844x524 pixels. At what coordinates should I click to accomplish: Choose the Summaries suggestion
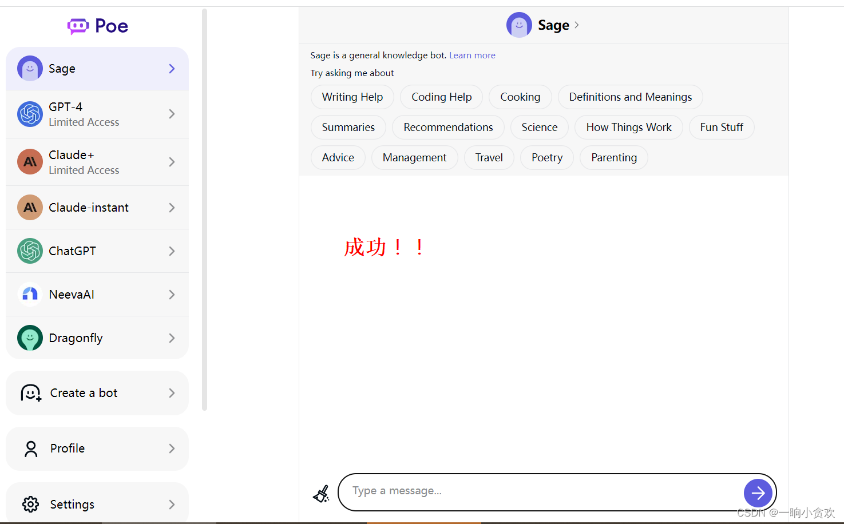click(x=348, y=128)
